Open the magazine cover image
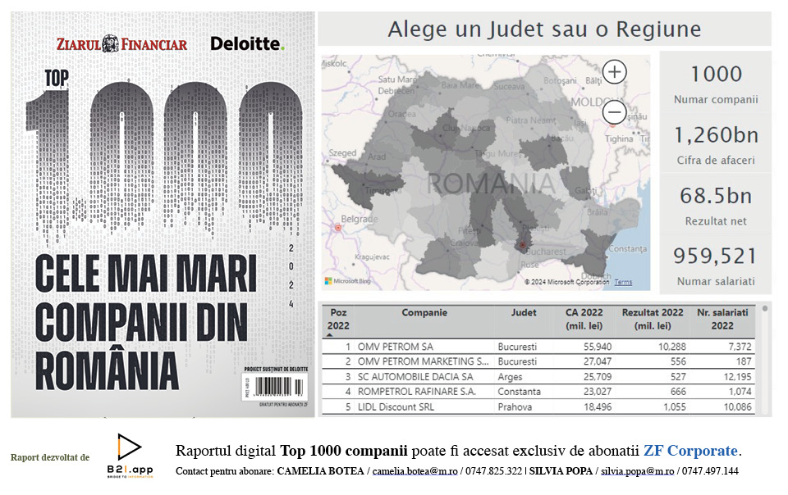Screen dimensions: 788x495 (x=163, y=215)
